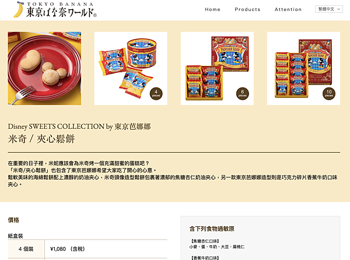Expand the 繁體中文 language dropdown
350x260 pixels.
[x=329, y=9]
